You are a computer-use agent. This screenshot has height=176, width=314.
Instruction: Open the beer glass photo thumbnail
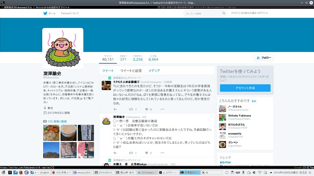click(69, 133)
